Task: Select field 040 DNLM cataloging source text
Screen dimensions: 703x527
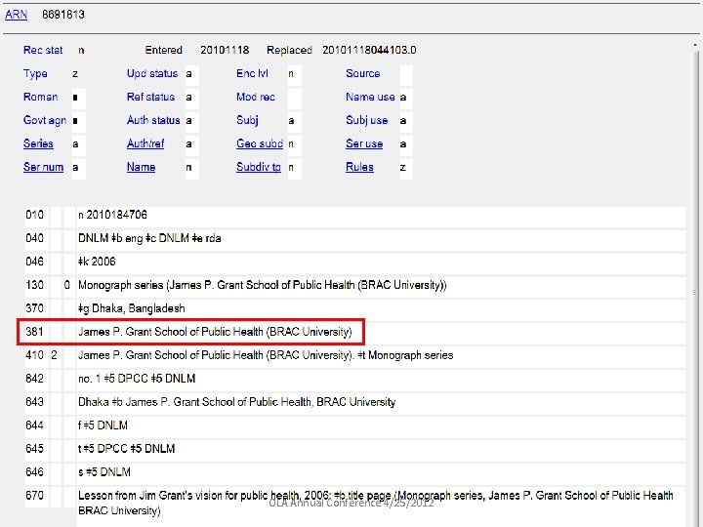Action: (x=149, y=238)
